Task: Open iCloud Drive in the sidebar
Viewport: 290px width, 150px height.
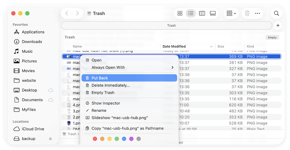Action: tap(29, 129)
